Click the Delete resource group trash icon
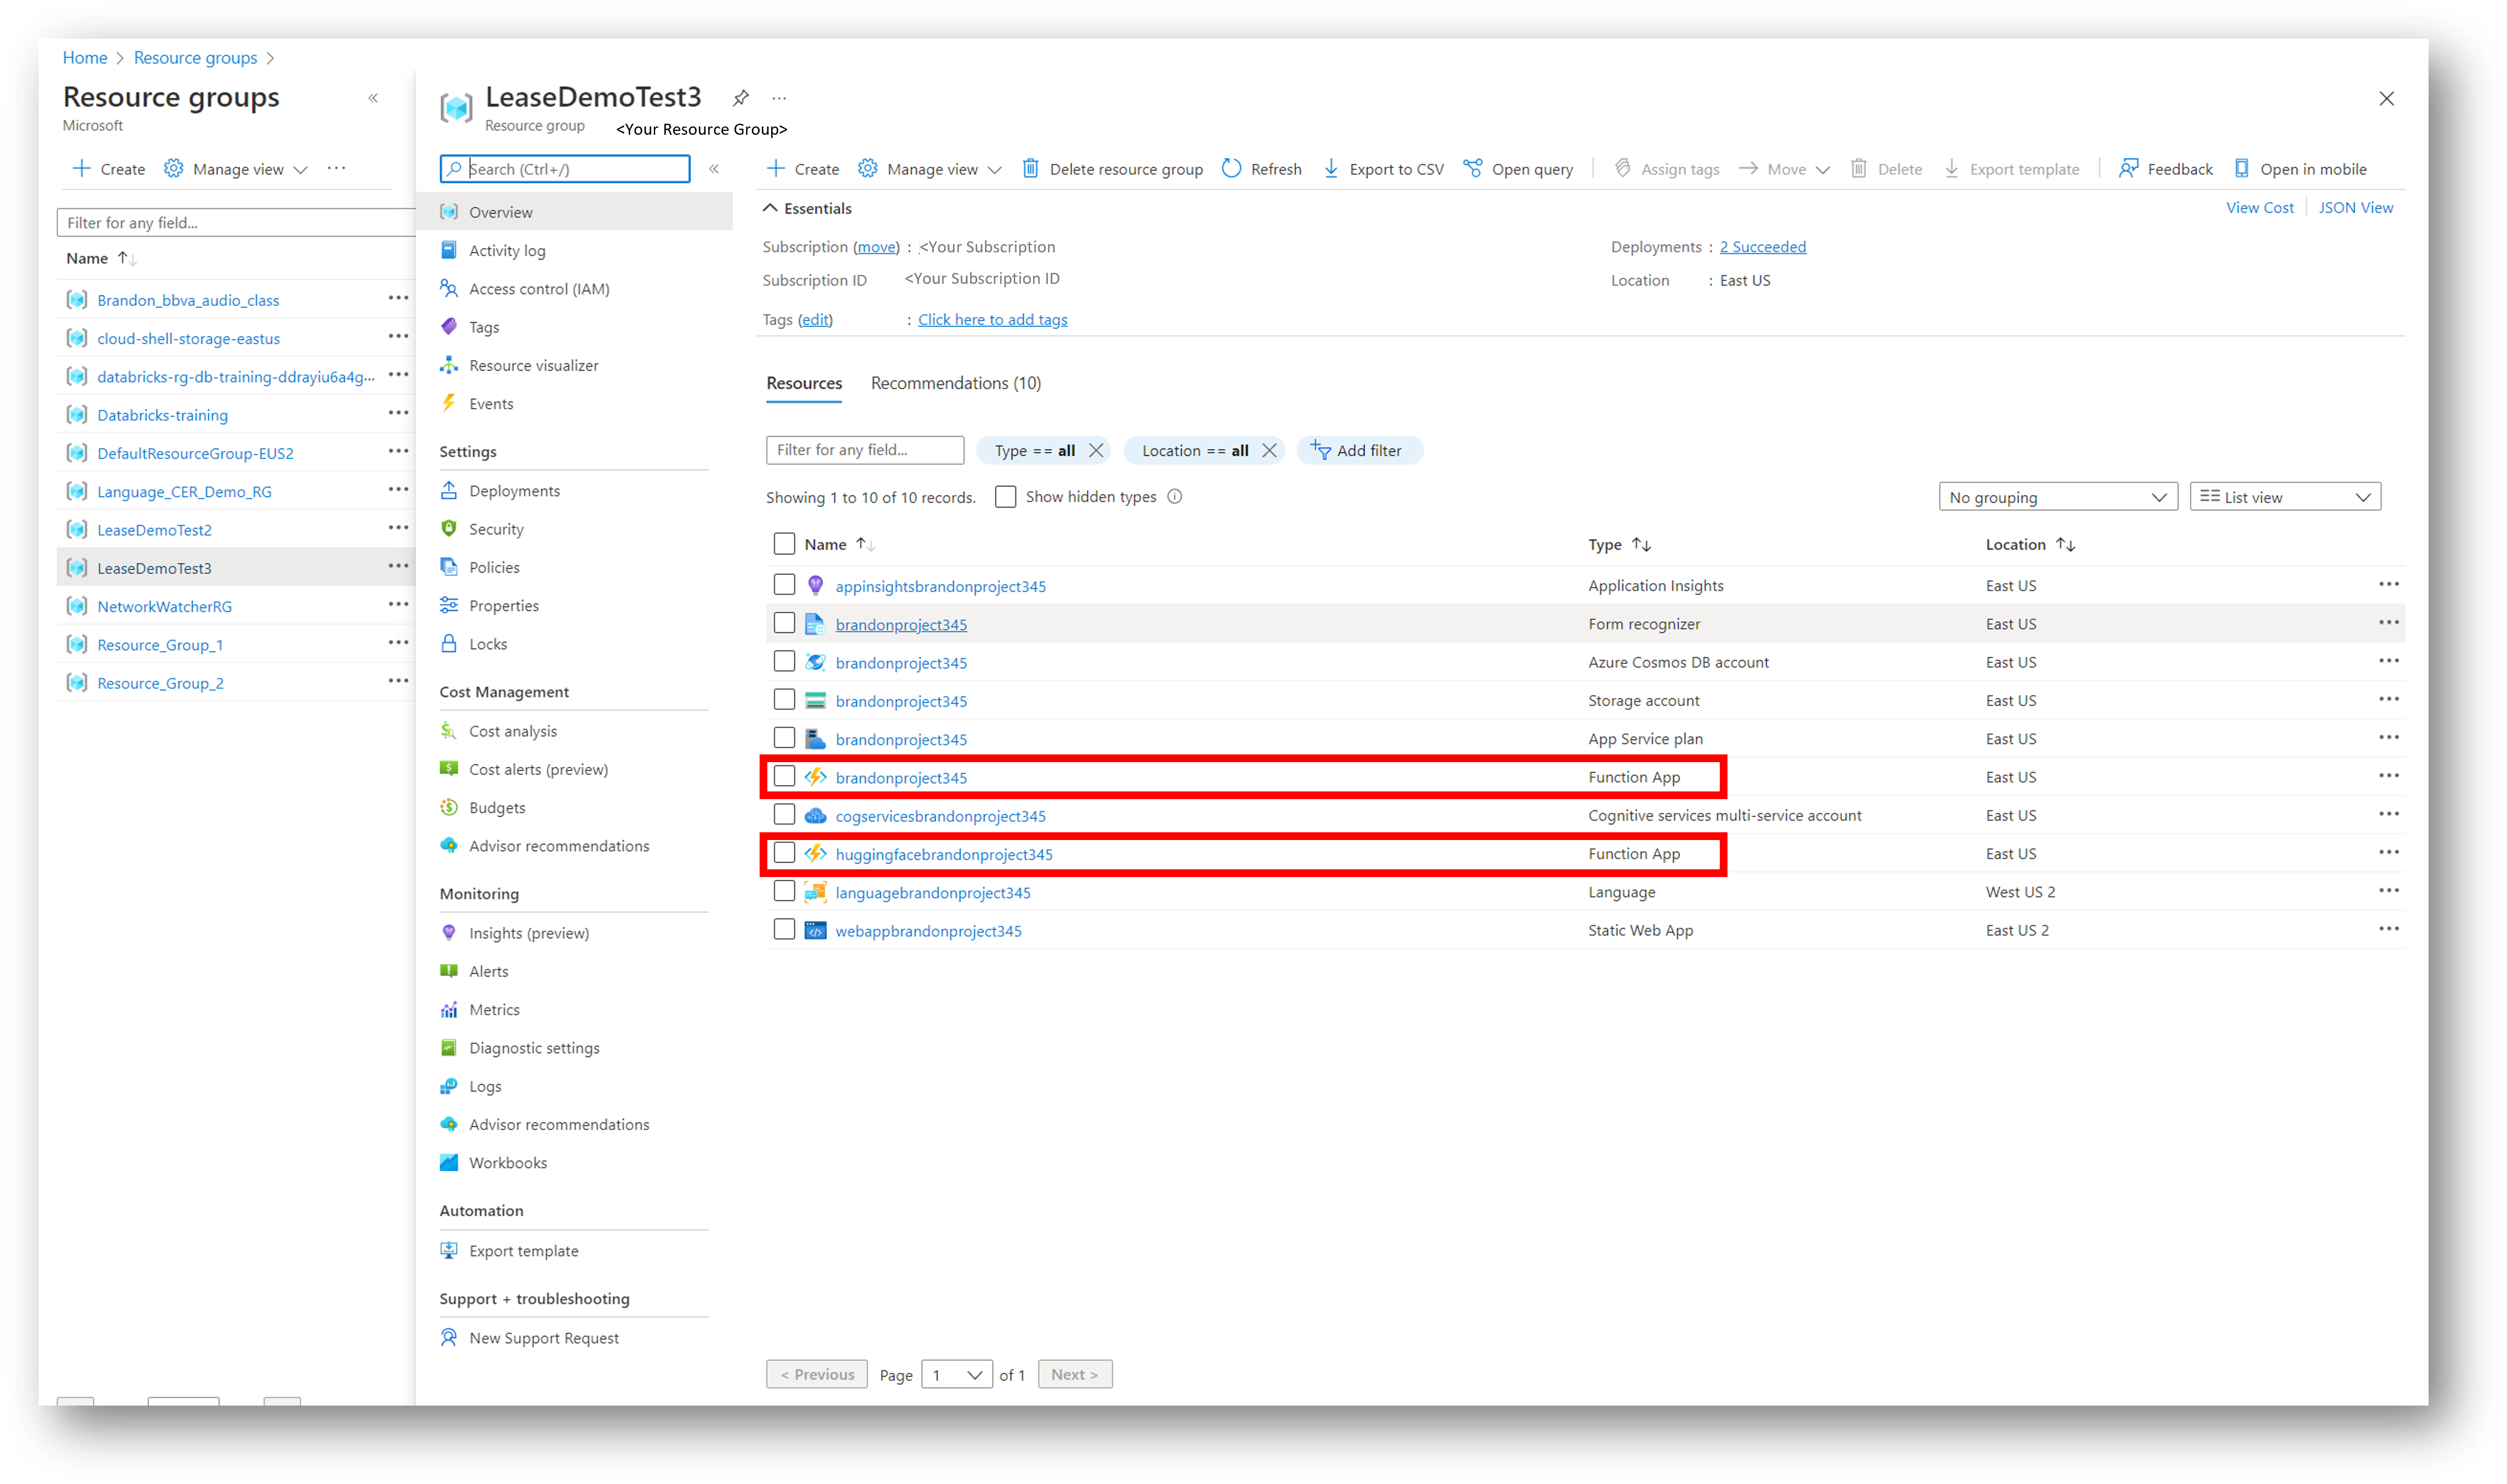The width and height of the screenshot is (2507, 1484). coord(1030,169)
